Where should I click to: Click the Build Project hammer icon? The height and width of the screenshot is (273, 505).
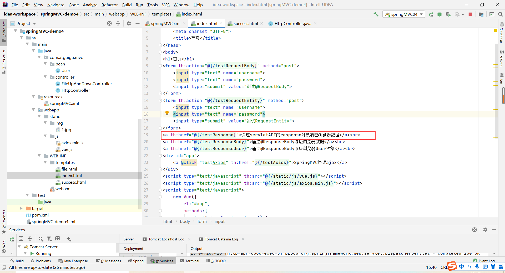point(376,14)
